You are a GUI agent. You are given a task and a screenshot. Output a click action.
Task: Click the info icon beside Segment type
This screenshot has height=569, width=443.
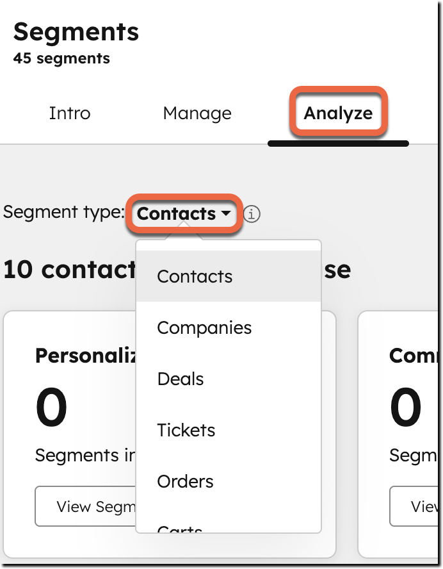tap(252, 214)
